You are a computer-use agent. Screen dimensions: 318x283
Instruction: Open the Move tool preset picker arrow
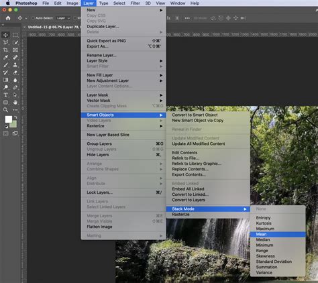pos(26,18)
